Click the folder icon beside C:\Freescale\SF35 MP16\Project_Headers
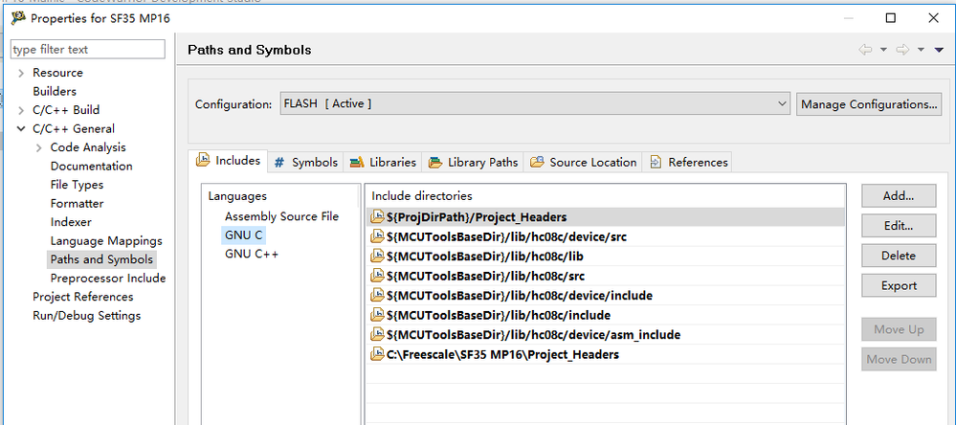The image size is (956, 425). [x=377, y=354]
